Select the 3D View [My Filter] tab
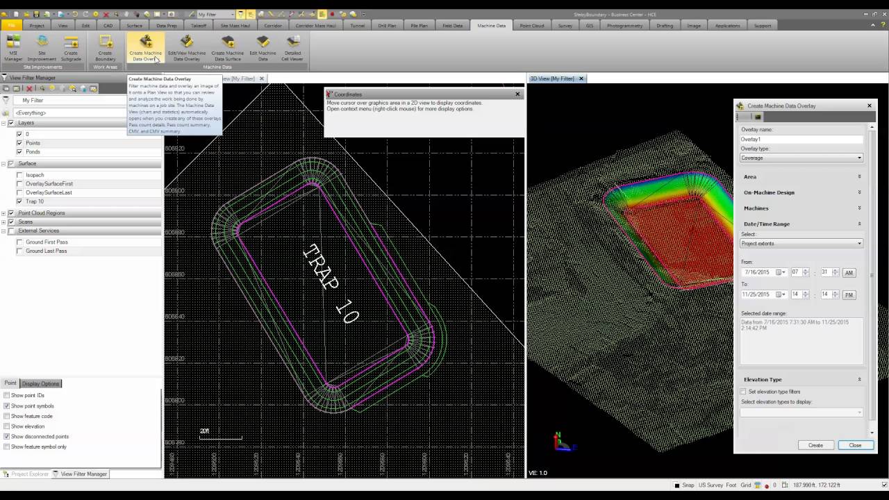The width and height of the screenshot is (889, 500). (x=553, y=78)
